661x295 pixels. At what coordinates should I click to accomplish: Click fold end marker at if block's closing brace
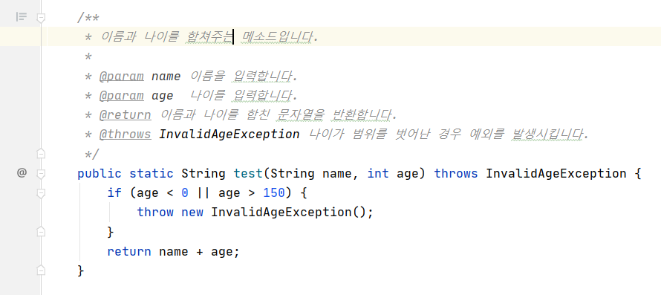point(41,231)
